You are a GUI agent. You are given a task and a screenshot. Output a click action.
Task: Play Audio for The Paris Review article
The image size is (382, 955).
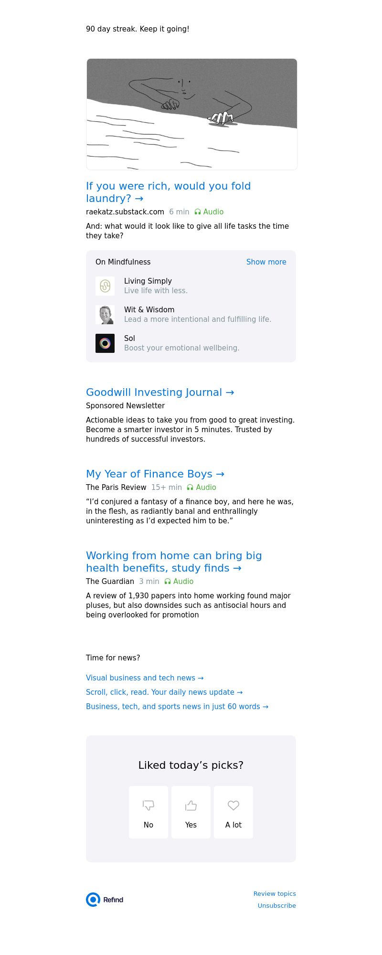click(x=202, y=488)
